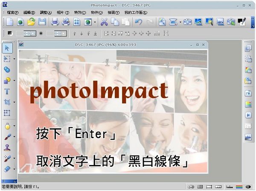Select the Crop tool
Viewport: 256px width, 191px height.
[x=7, y=102]
